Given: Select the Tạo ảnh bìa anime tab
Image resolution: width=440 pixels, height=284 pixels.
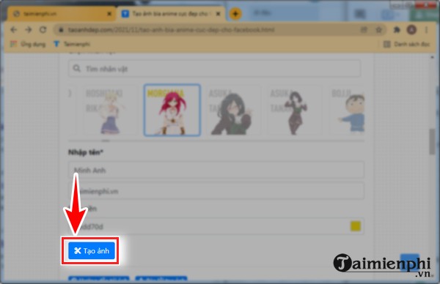Looking at the screenshot, I should coord(171,14).
